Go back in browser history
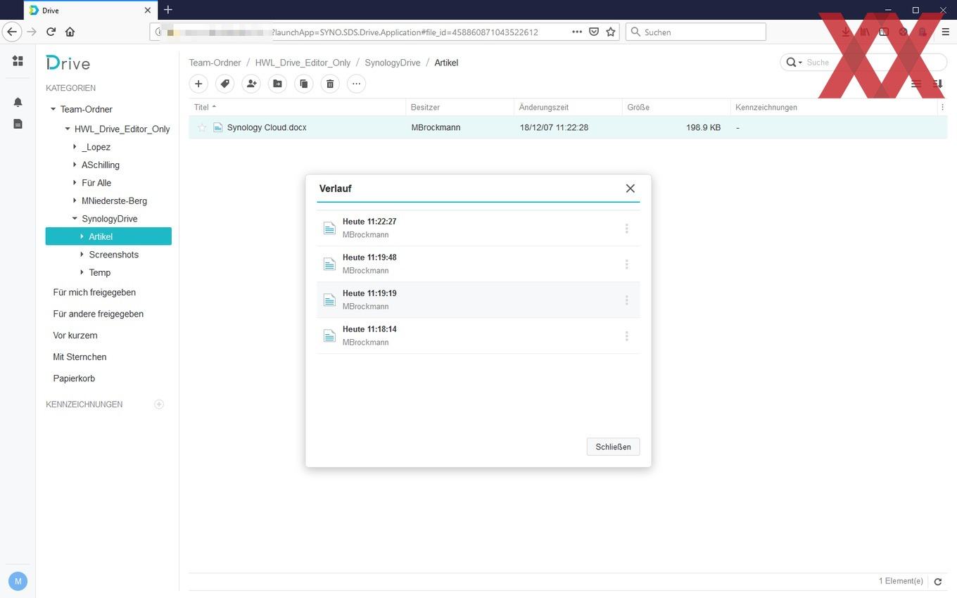The image size is (957, 598). [x=12, y=32]
